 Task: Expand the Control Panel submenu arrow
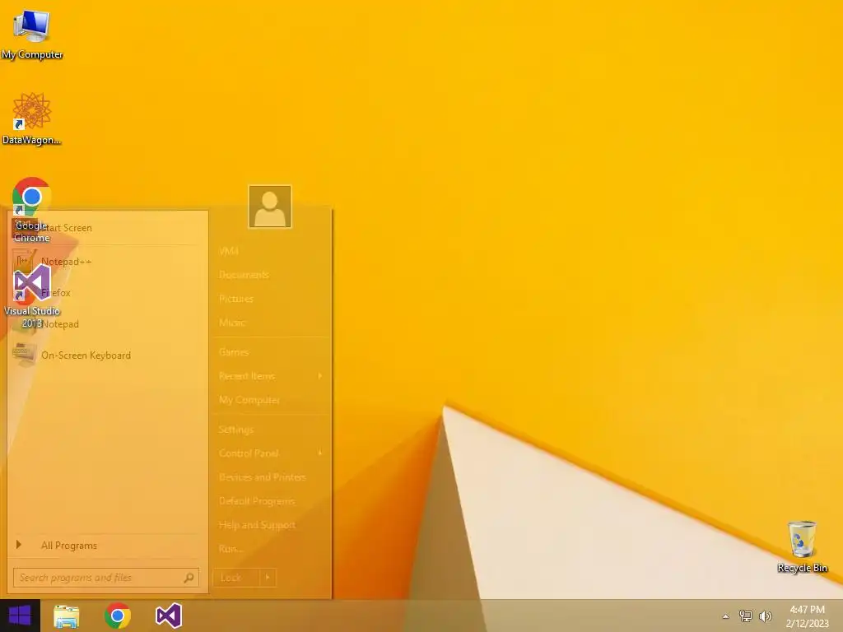[x=320, y=453]
